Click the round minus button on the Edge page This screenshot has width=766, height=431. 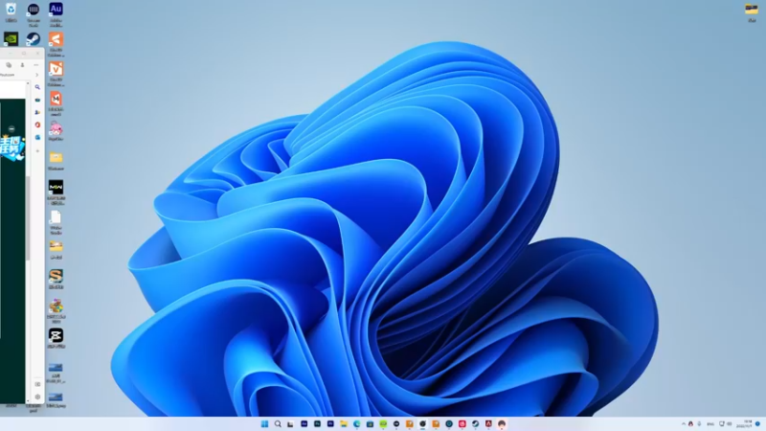(x=11, y=129)
